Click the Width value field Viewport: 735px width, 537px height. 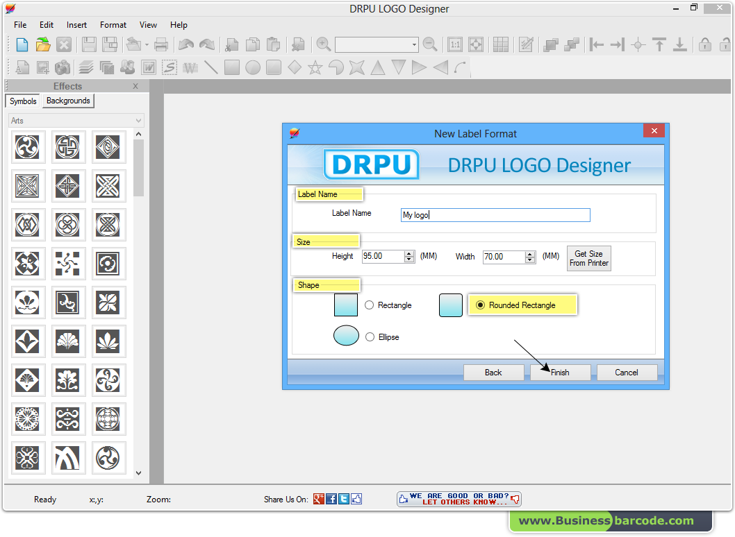pos(504,257)
